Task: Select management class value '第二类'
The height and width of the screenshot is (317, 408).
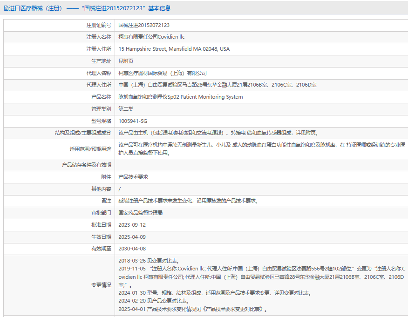Action: [x=126, y=109]
